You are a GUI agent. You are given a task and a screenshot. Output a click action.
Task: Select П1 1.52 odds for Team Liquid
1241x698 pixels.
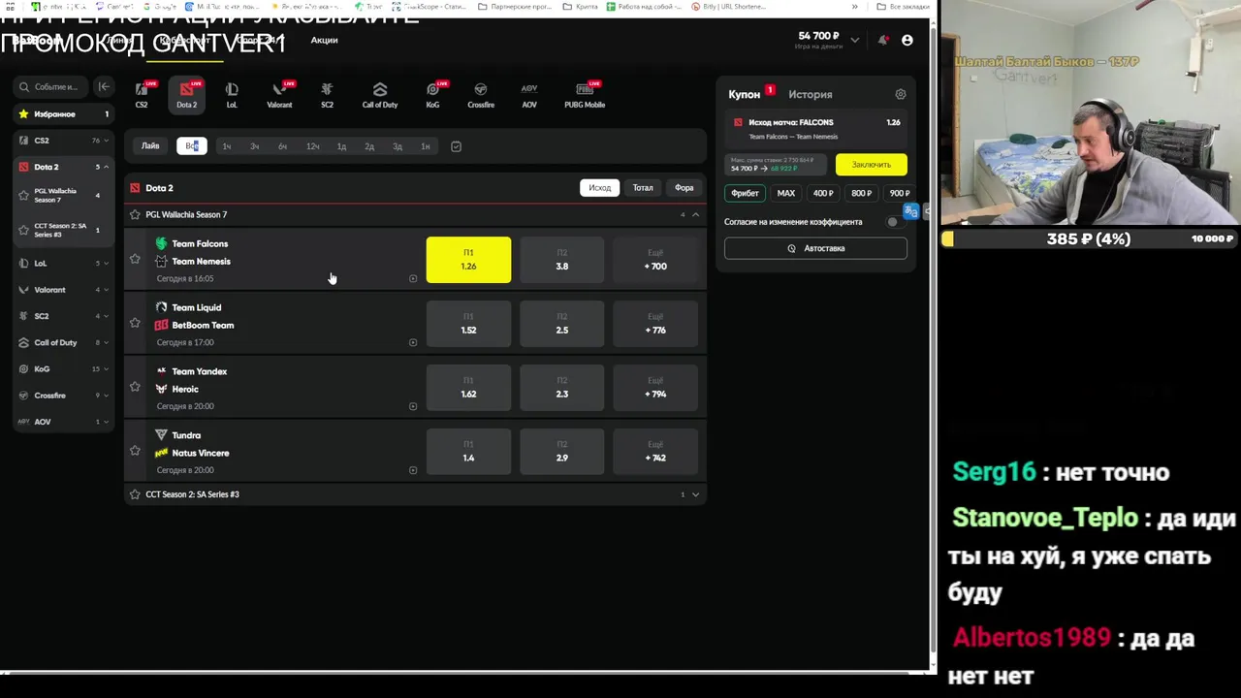pos(468,324)
